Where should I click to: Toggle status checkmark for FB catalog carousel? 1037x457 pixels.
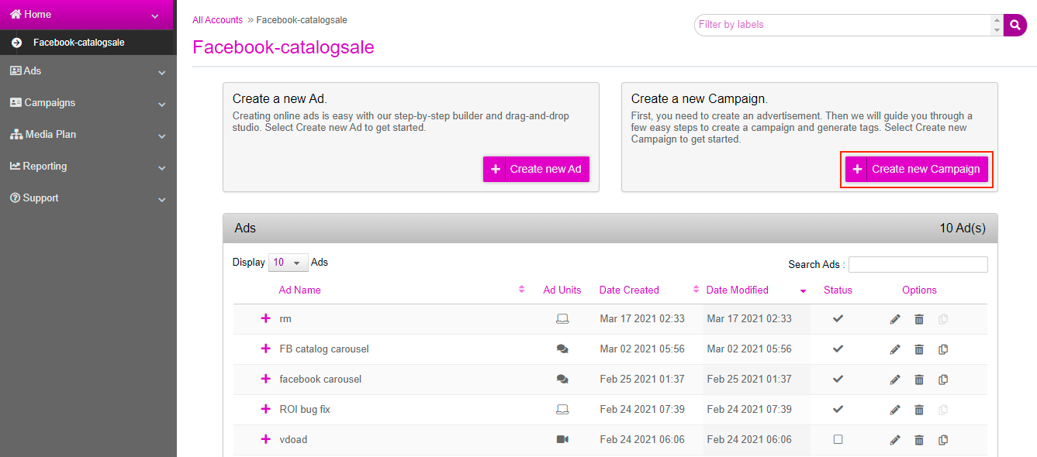pyautogui.click(x=838, y=349)
